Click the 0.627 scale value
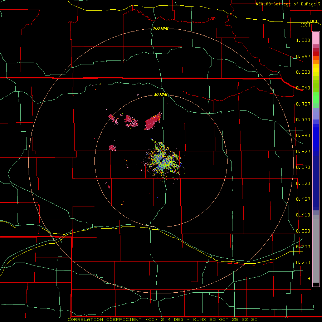 (303, 152)
